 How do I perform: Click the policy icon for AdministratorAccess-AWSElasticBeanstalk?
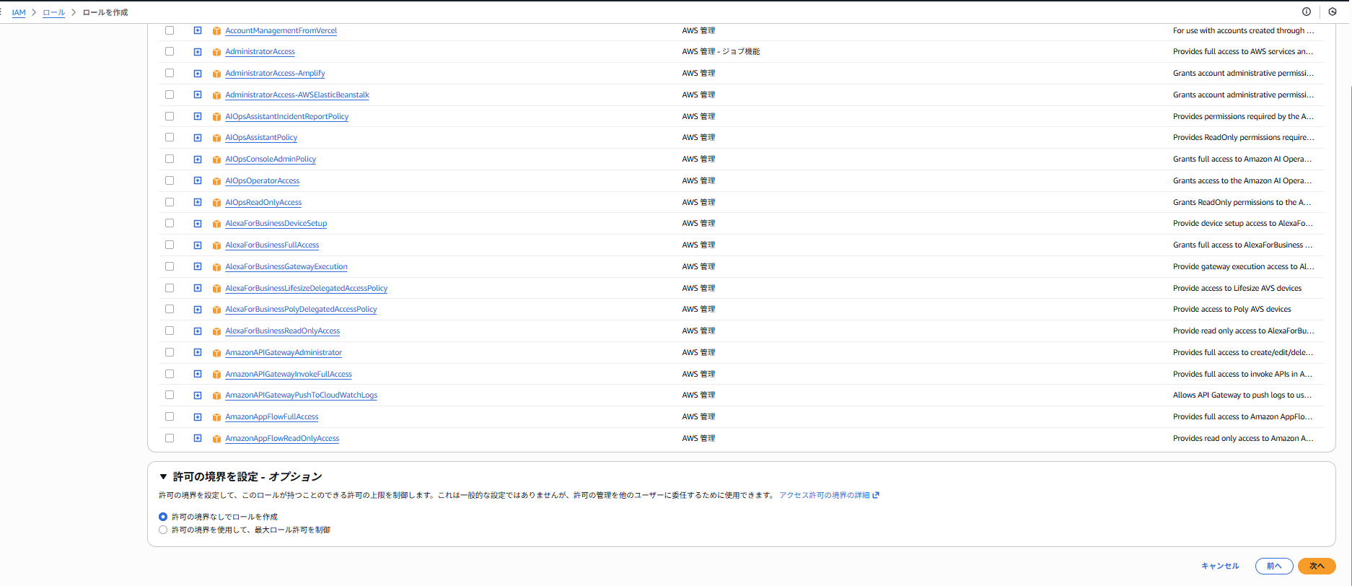216,95
